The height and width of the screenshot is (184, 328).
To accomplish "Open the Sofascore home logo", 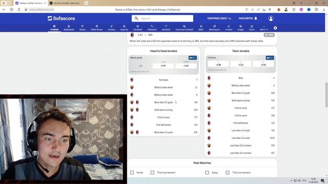I will click(x=61, y=18).
